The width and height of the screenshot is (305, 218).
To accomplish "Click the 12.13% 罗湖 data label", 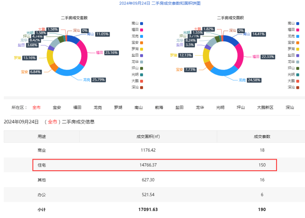I will [x=185, y=56].
